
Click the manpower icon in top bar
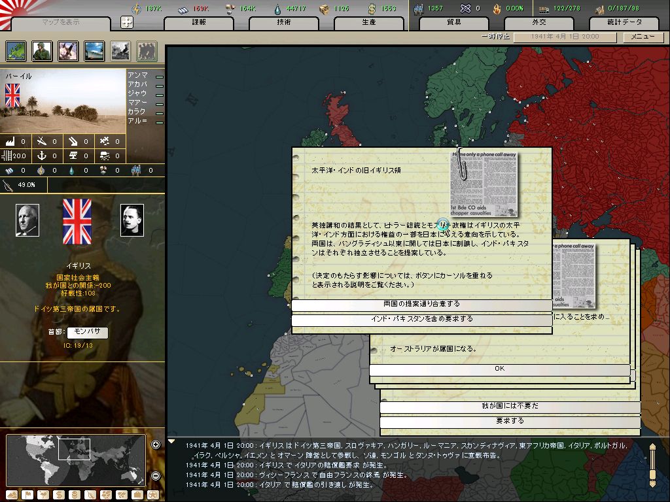coord(419,8)
